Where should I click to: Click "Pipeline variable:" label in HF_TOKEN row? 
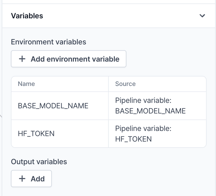pos(143,129)
